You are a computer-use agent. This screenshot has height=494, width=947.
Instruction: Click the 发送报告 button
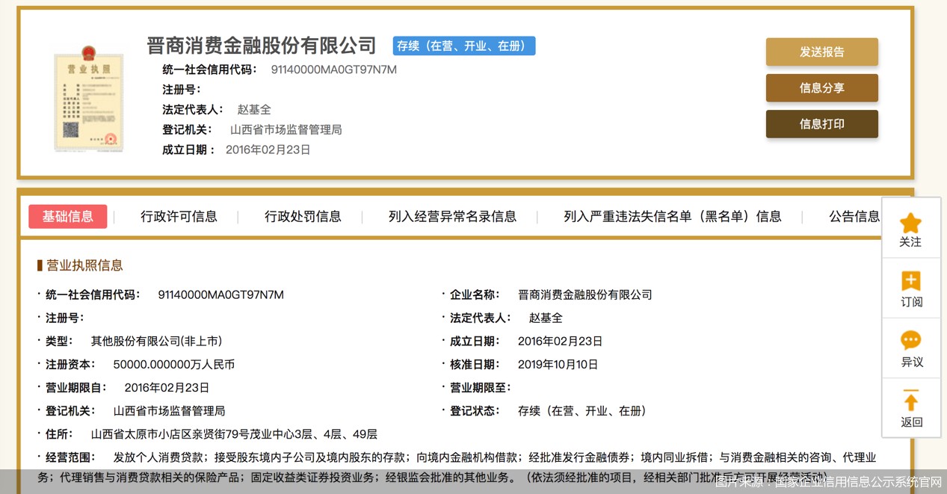pos(821,52)
